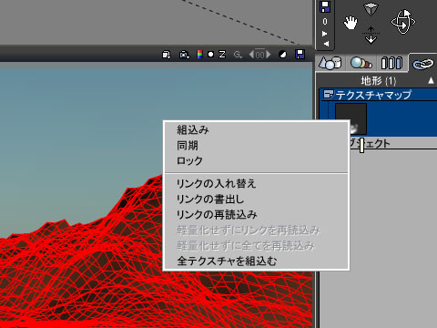Screen dimensions: 437x328
Task: Collapse the 地形 (1) list with the triangle
Action: pyautogui.click(x=431, y=81)
